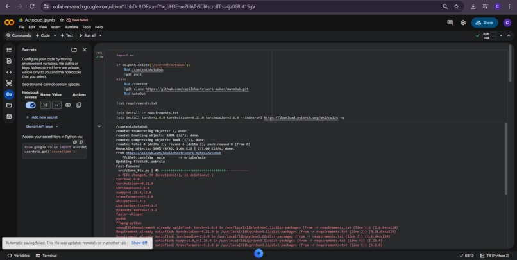Open the Code snippets sidebar icon
This screenshot has width=517, height=260.
9,72
